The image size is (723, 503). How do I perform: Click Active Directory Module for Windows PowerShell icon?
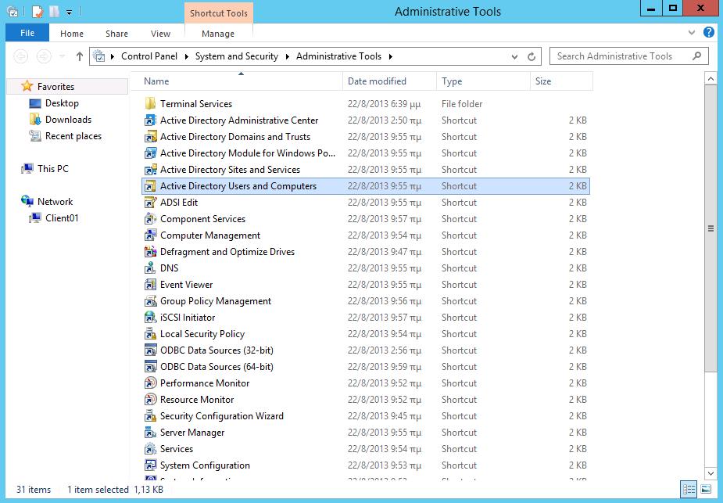point(150,153)
